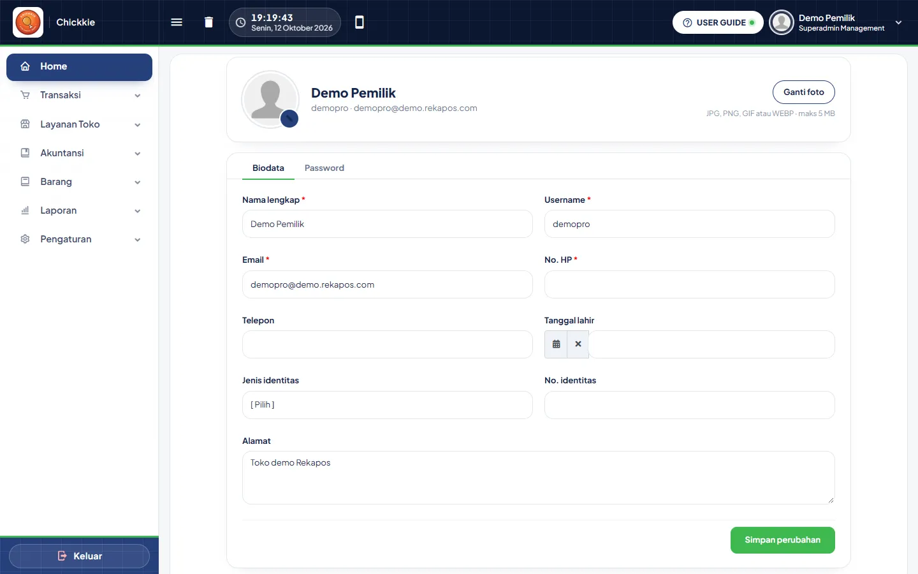918x574 pixels.
Task: Select Home in the sidebar
Action: (79, 67)
